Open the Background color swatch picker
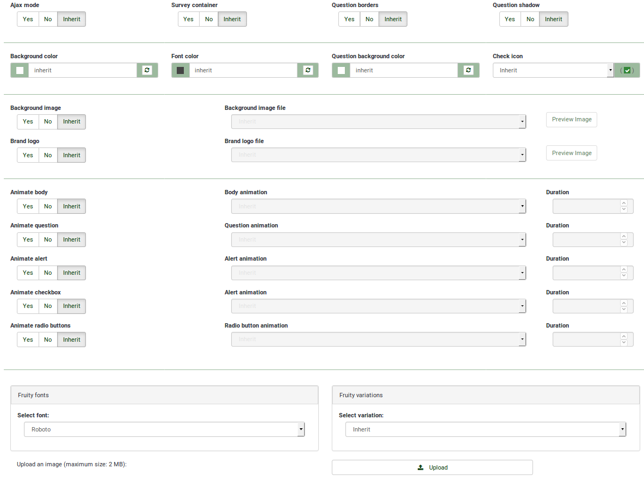This screenshot has height=481, width=644. (20, 70)
